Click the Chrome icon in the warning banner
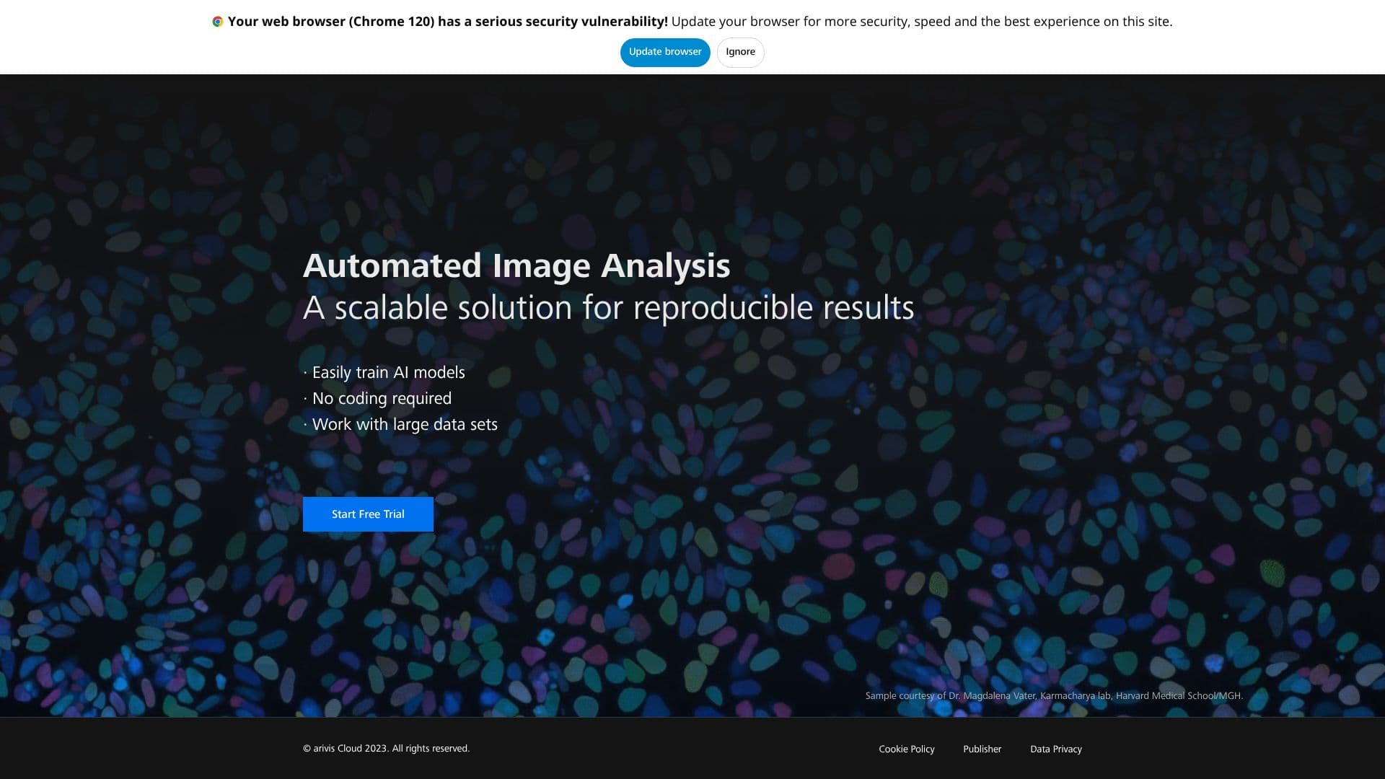Image resolution: width=1385 pixels, height=779 pixels. point(218,22)
